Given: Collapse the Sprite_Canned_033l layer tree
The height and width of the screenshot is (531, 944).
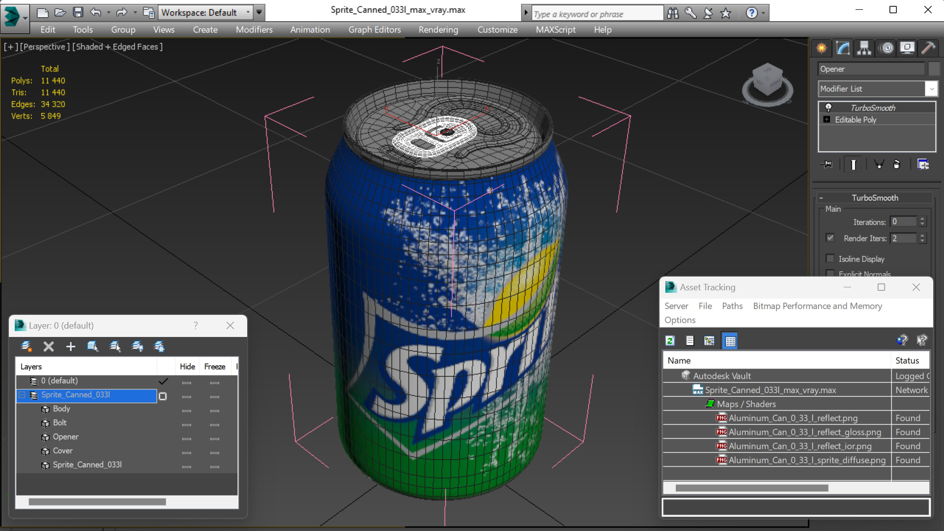Looking at the screenshot, I should click(x=22, y=395).
